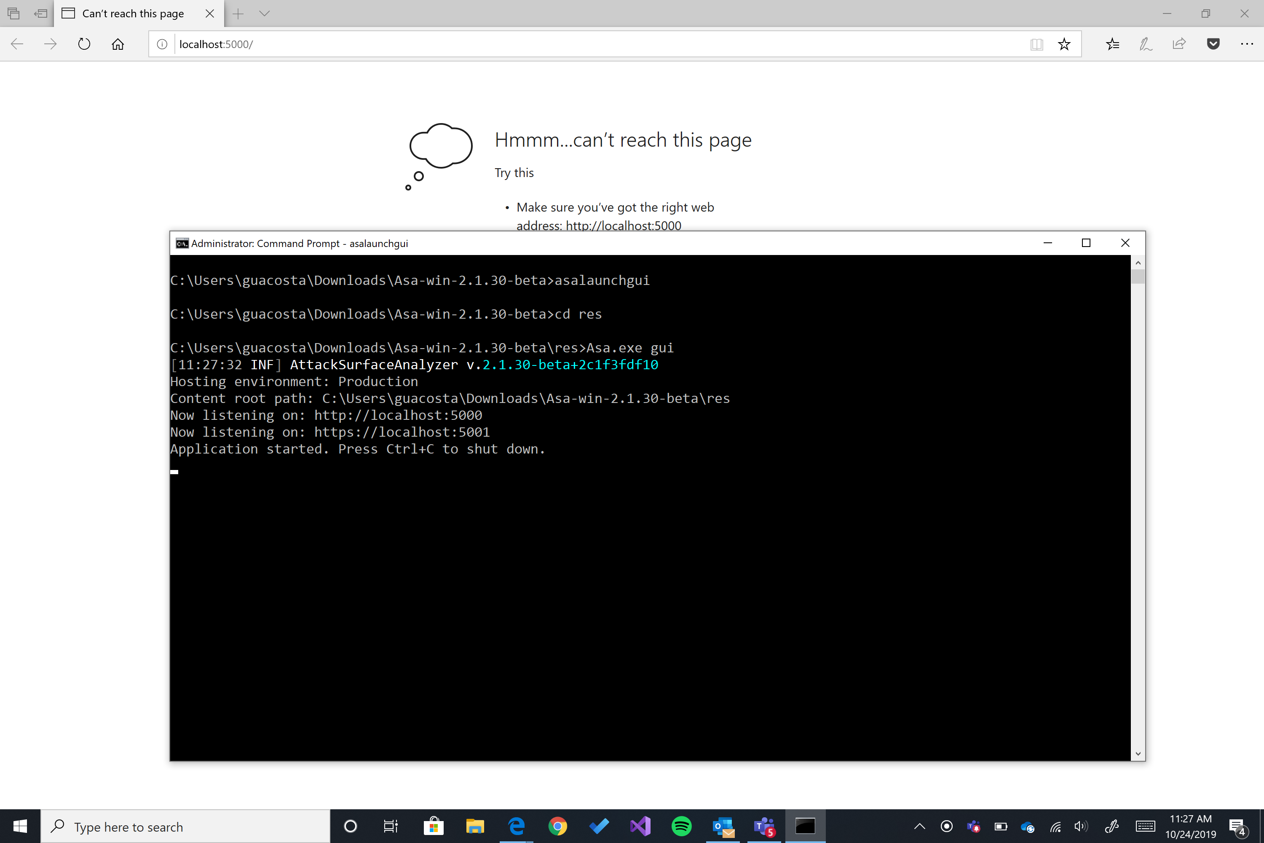Screen dimensions: 1264x843
Task: Refresh the localhost page
Action: 84,44
